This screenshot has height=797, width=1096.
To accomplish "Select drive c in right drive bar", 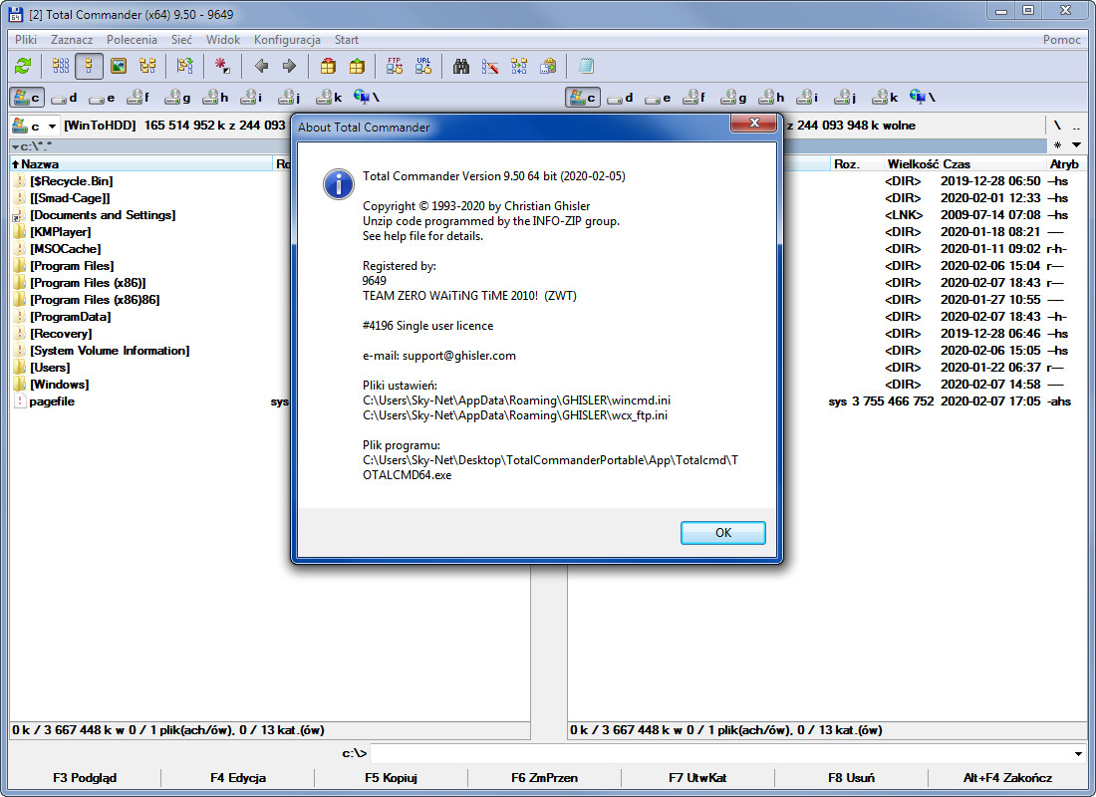I will point(583,98).
